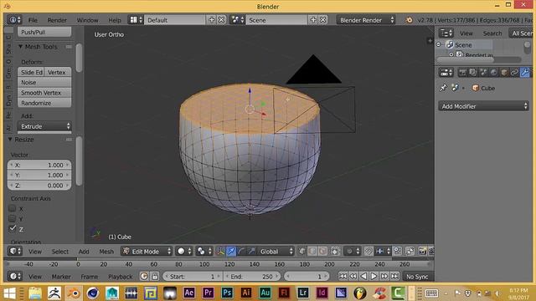Click the Randomize button
Screen dimensions: 536x301
[44, 103]
